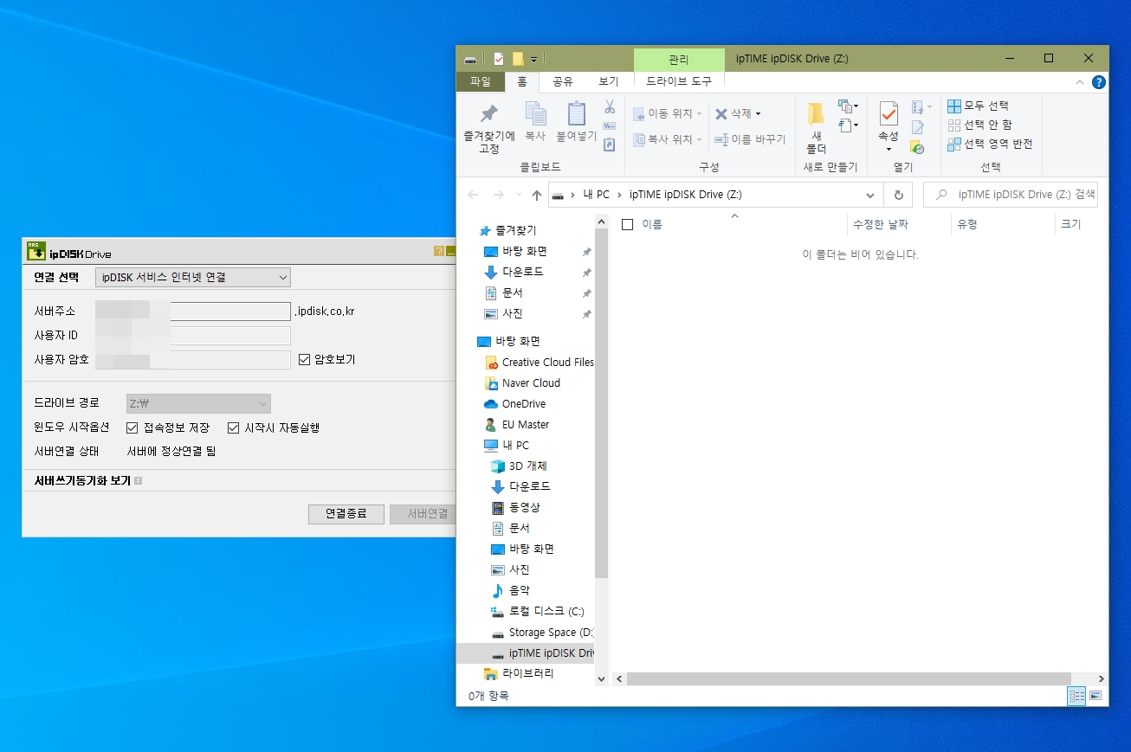Open the easy access dropdown in 새로 만들기
The height and width of the screenshot is (752, 1131).
847,125
